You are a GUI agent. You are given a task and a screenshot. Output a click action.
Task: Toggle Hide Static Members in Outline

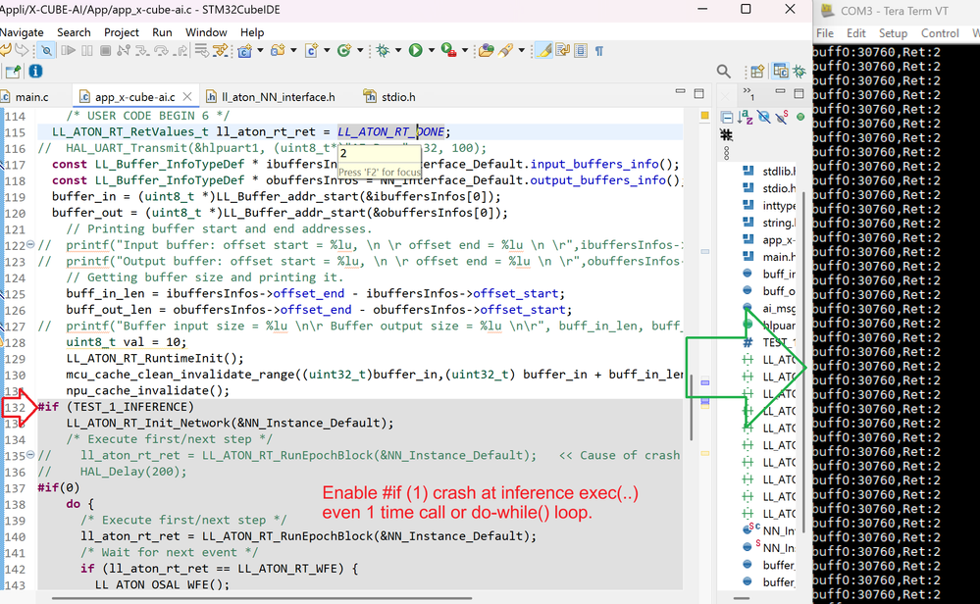(x=782, y=117)
